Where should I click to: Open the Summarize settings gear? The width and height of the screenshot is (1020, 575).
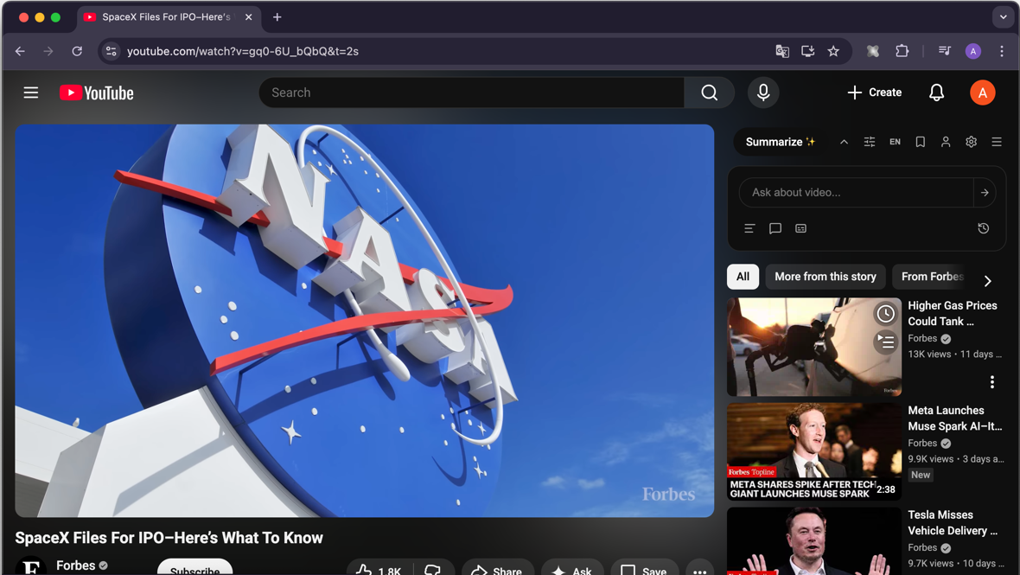coord(971,142)
